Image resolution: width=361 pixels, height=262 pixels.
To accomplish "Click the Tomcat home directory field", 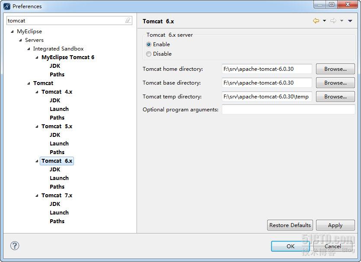I will point(267,69).
